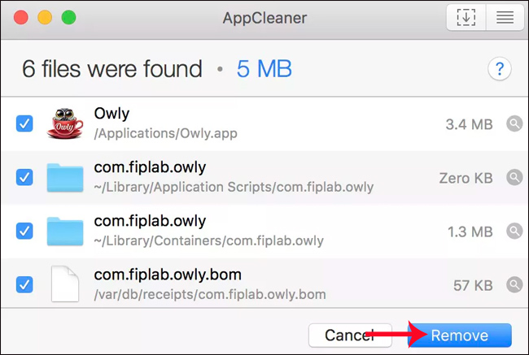The height and width of the screenshot is (355, 529).
Task: Reveal com.fiplab.owly.bom file via magnifier icon
Action: pos(514,285)
